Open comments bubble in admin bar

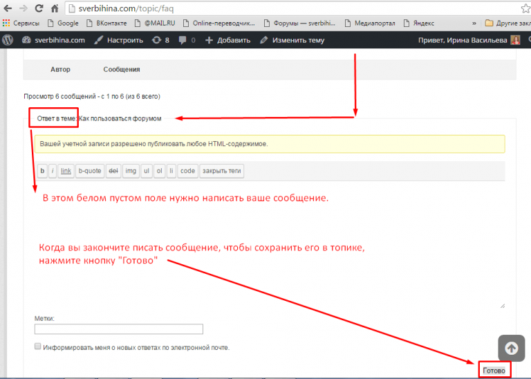tap(187, 40)
